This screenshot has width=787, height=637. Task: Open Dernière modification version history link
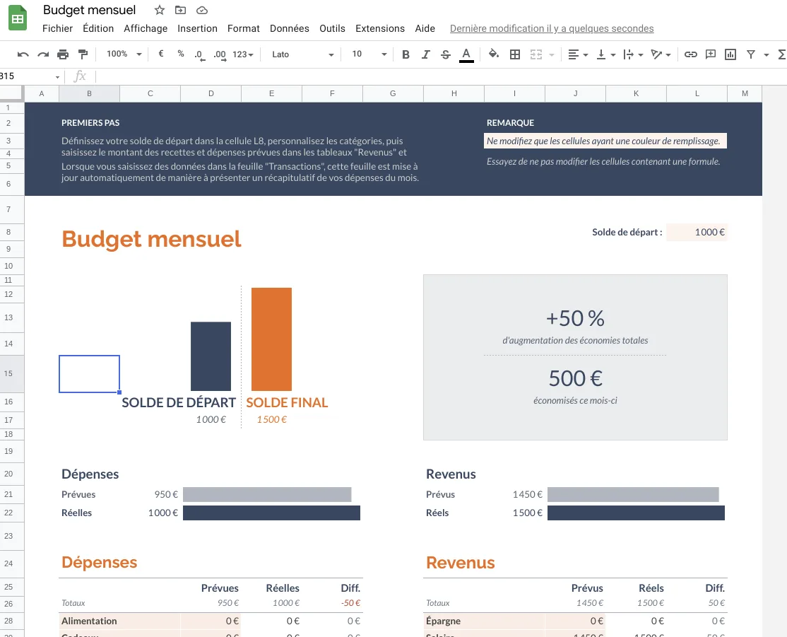(552, 29)
